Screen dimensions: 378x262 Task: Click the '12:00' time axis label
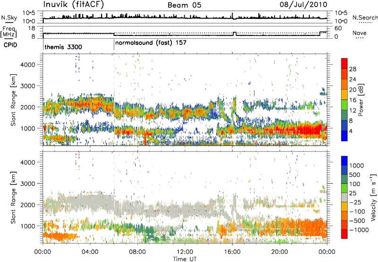(185, 252)
